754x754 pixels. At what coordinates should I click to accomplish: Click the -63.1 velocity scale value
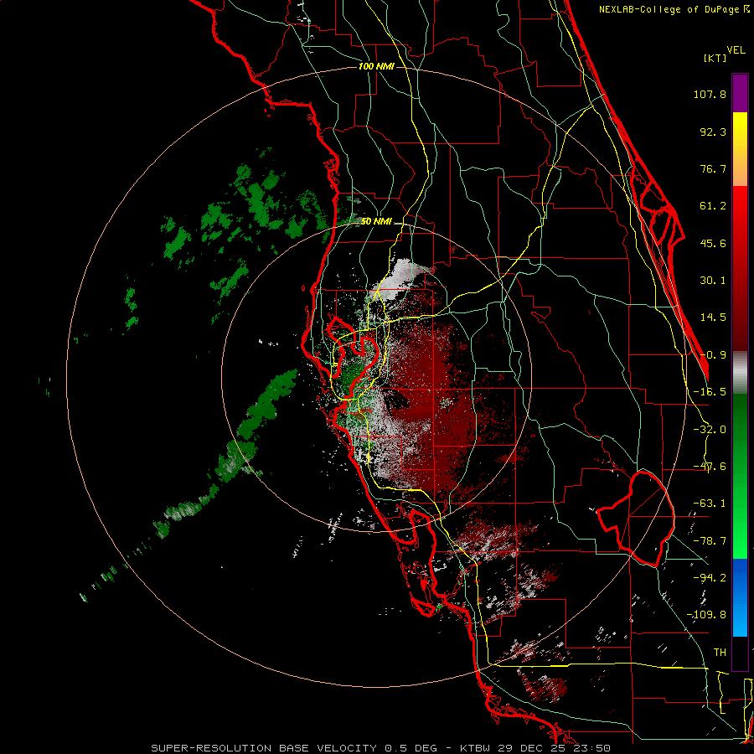[710, 504]
